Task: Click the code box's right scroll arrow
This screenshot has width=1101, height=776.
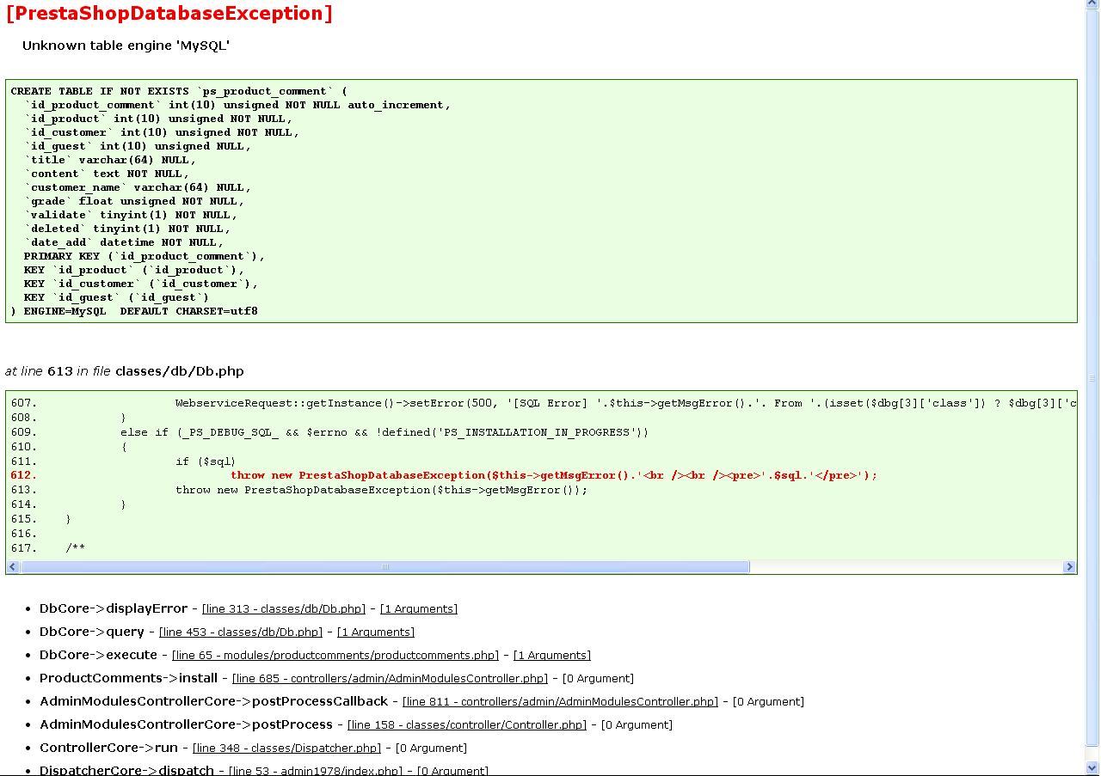Action: coord(1070,567)
